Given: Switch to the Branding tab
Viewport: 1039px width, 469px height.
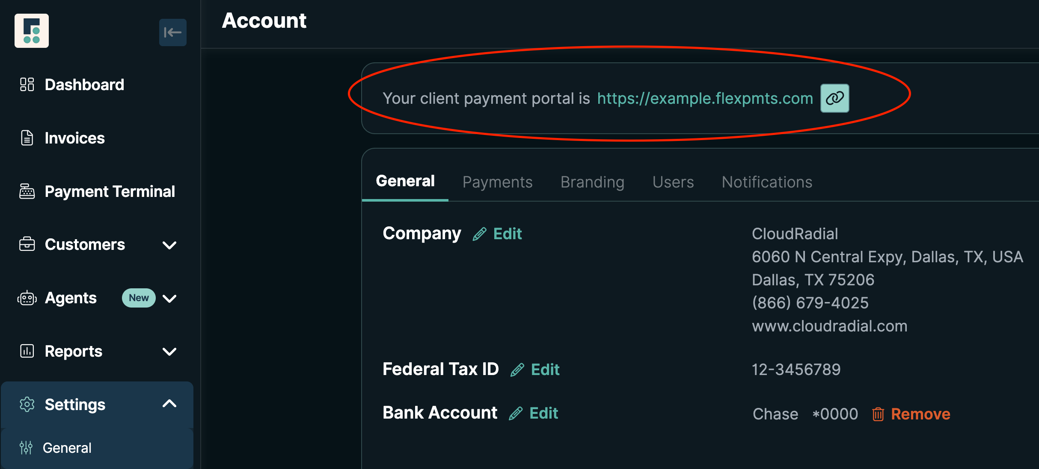Looking at the screenshot, I should point(592,182).
